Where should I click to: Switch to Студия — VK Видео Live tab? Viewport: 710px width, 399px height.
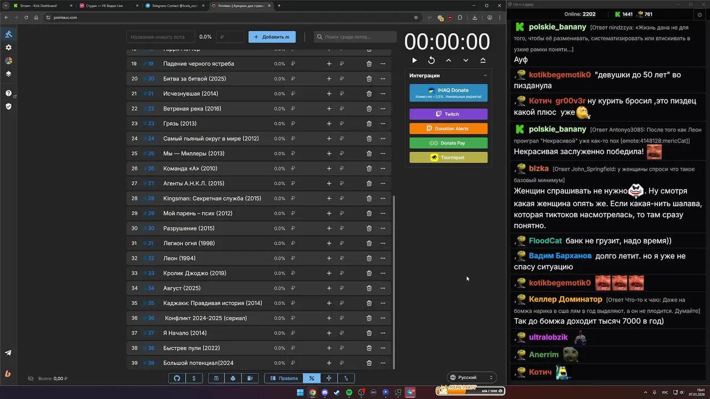pos(109,6)
